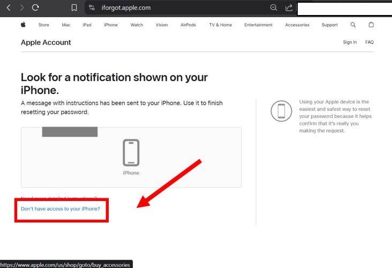Open the search magnifier icon
The width and height of the screenshot is (392, 268).
[x=353, y=25]
